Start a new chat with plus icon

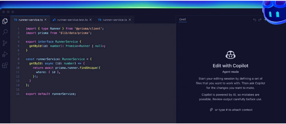[265, 20]
